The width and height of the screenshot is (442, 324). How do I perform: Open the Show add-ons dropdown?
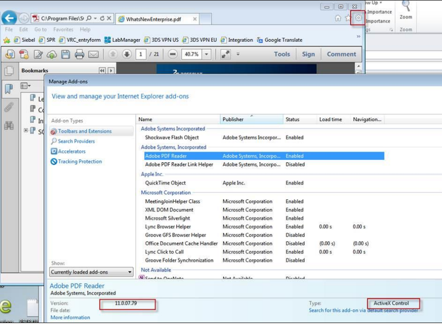[91, 272]
